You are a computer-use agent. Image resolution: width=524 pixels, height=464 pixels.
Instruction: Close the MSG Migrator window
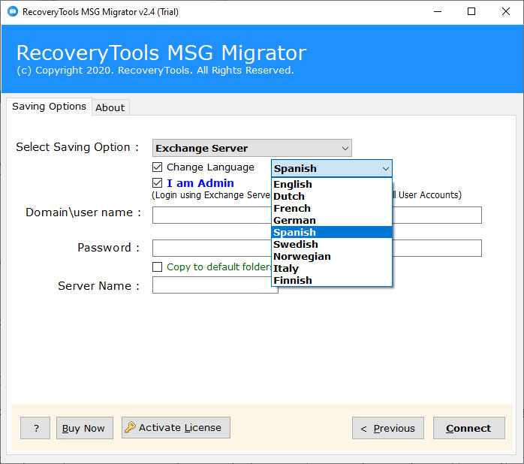pos(506,12)
